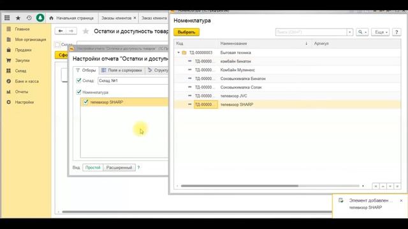Click the Сформировать report button
The image size is (408, 229).
pos(61,55)
